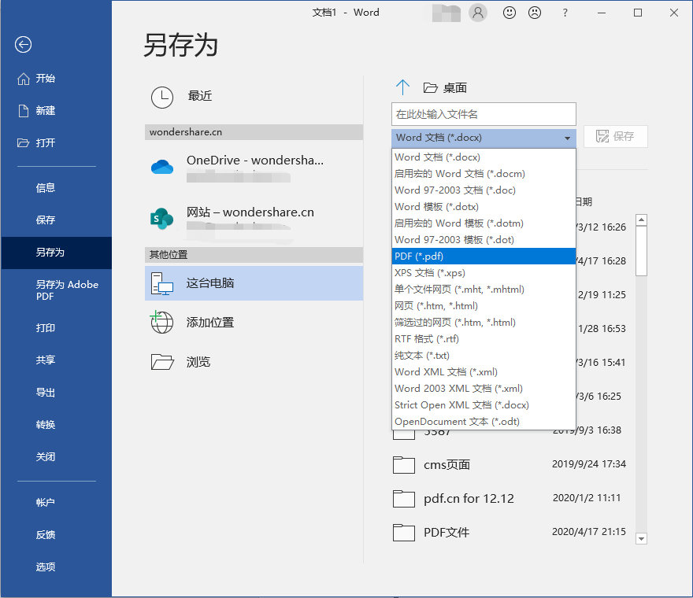The width and height of the screenshot is (693, 598).
Task: Select Word 模板 (*.dotx) option
Action: 484,207
